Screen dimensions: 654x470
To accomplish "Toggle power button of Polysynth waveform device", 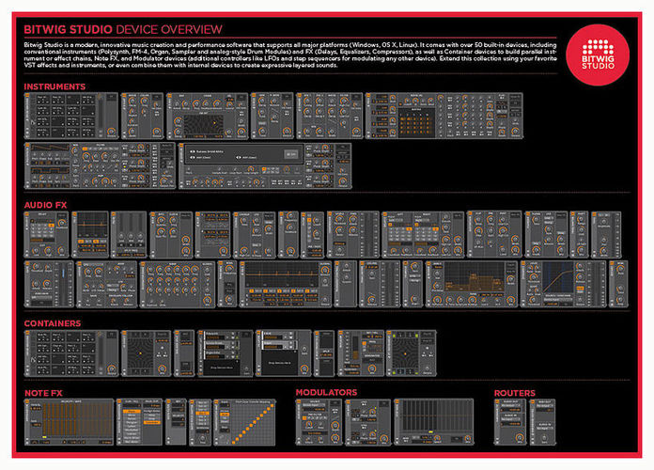I will pos(27,146).
